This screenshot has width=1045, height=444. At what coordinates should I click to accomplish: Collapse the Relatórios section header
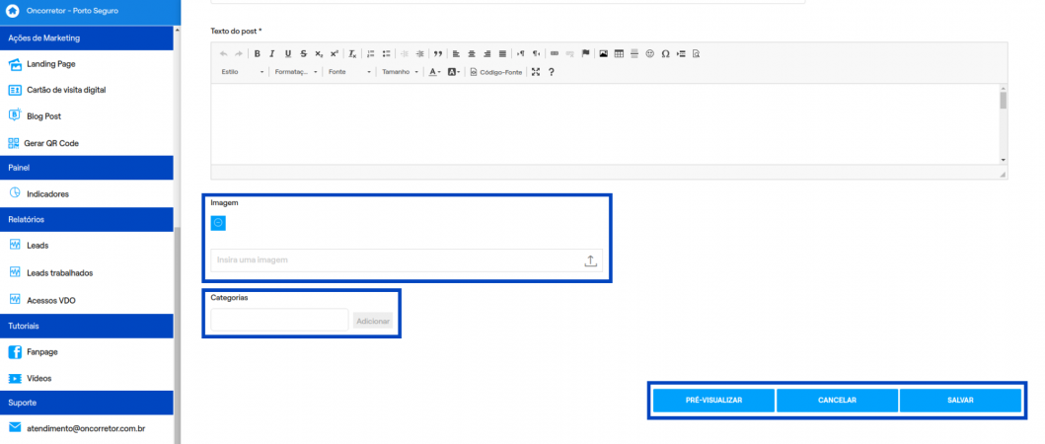click(x=87, y=219)
